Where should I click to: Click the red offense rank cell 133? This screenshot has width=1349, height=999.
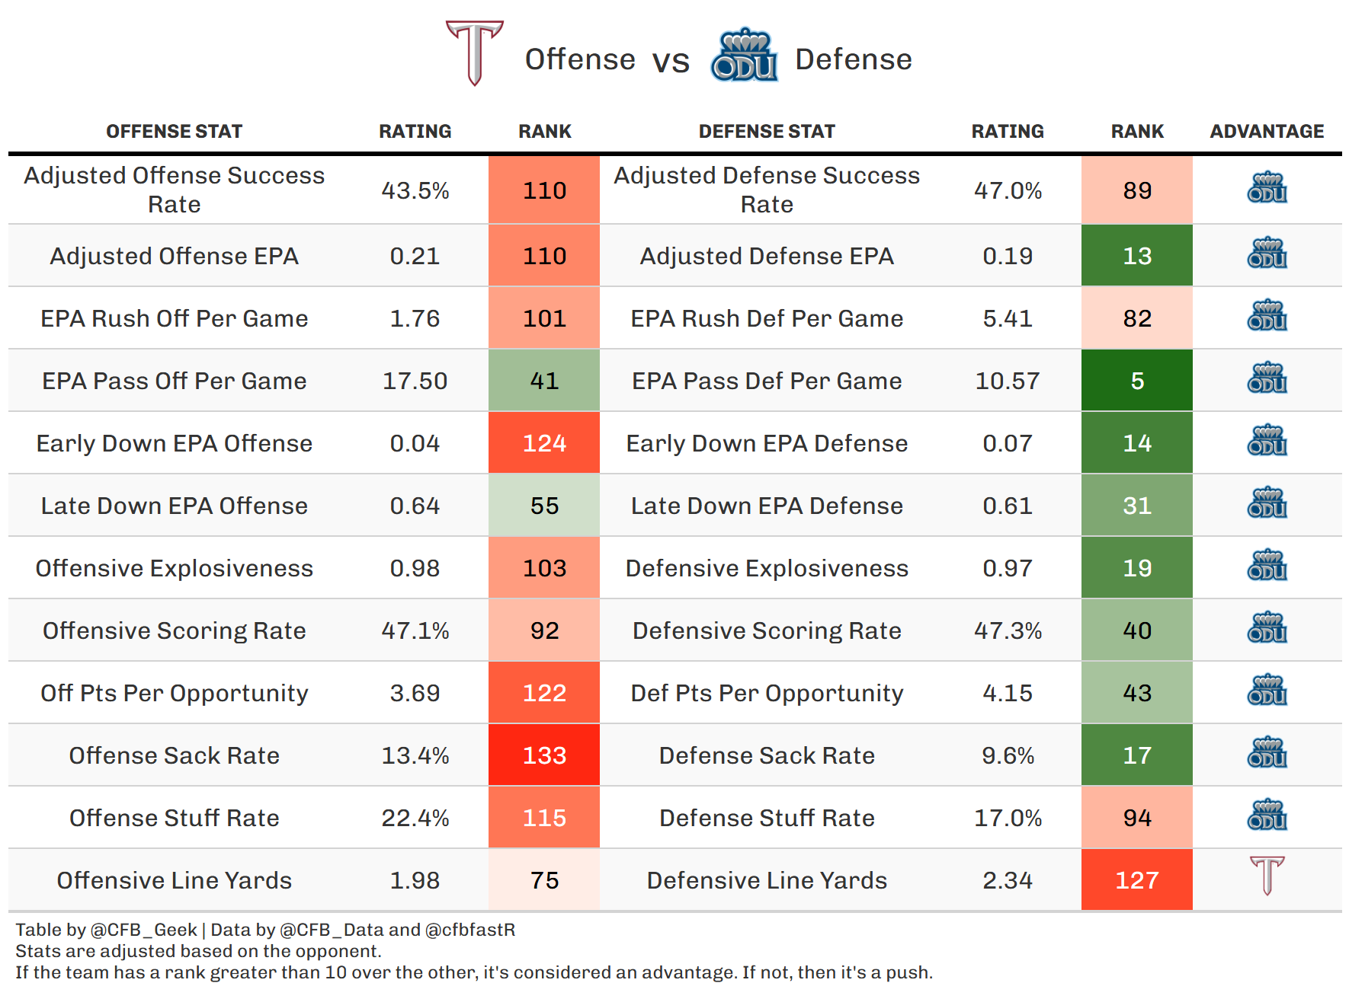pyautogui.click(x=544, y=755)
